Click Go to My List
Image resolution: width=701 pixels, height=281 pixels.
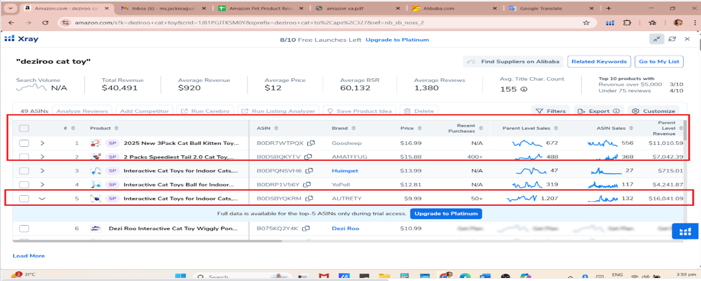click(659, 61)
